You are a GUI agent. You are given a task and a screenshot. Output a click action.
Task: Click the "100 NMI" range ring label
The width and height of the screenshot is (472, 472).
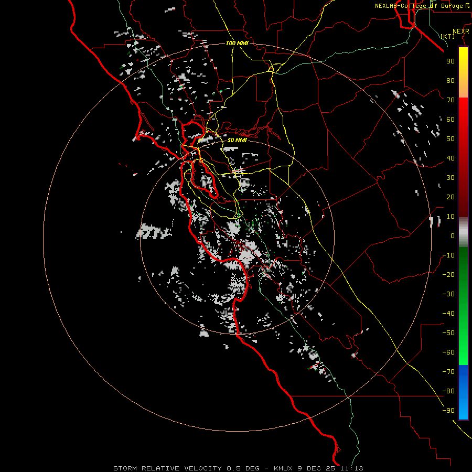[237, 43]
